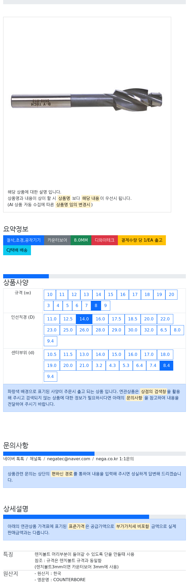This screenshot has width=189, height=583.
Task: Select 인선직경 value 14.0
Action: pos(84,319)
